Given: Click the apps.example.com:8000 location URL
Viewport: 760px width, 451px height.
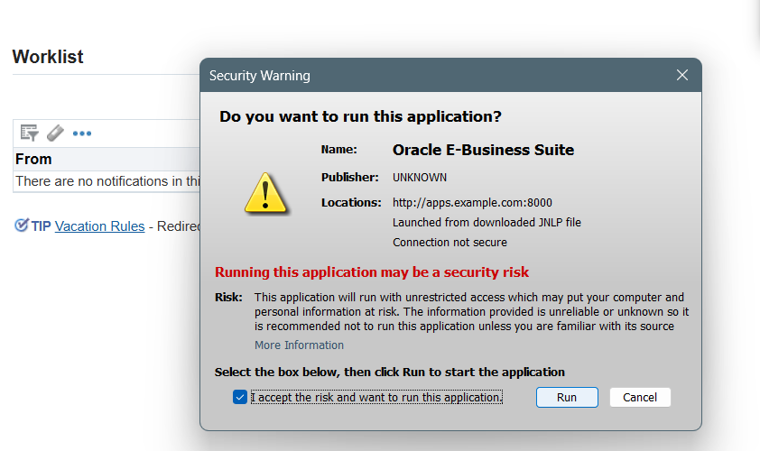Looking at the screenshot, I should click(472, 202).
